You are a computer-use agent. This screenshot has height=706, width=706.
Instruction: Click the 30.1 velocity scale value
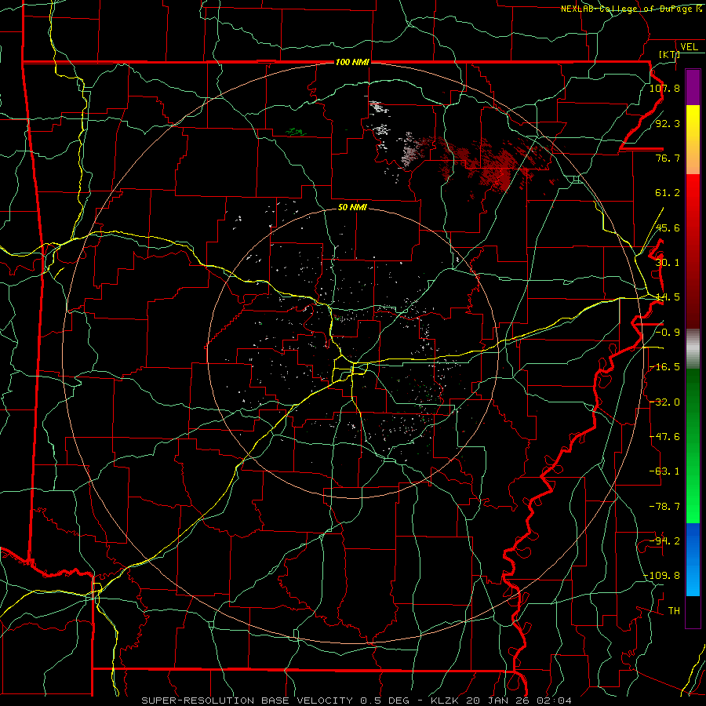668,263
